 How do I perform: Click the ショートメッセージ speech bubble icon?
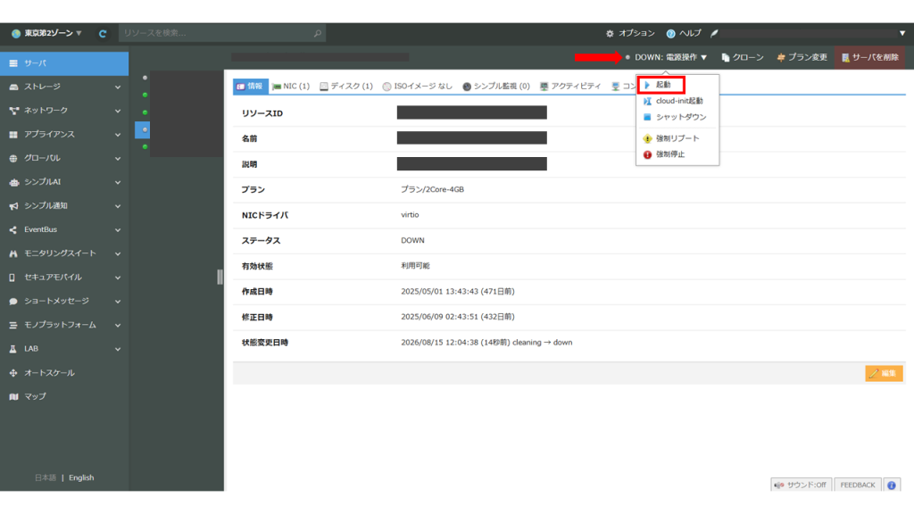[12, 302]
